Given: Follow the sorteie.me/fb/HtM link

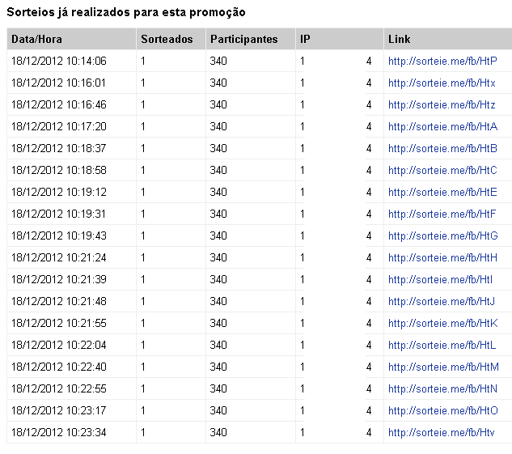Looking at the screenshot, I should (443, 367).
